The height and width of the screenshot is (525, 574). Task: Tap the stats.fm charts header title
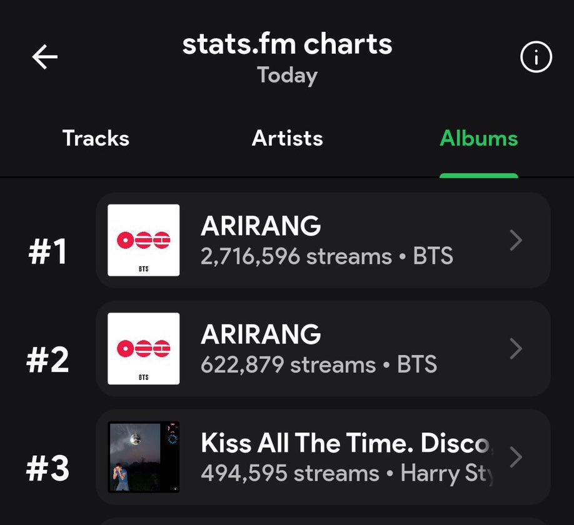pyautogui.click(x=288, y=44)
